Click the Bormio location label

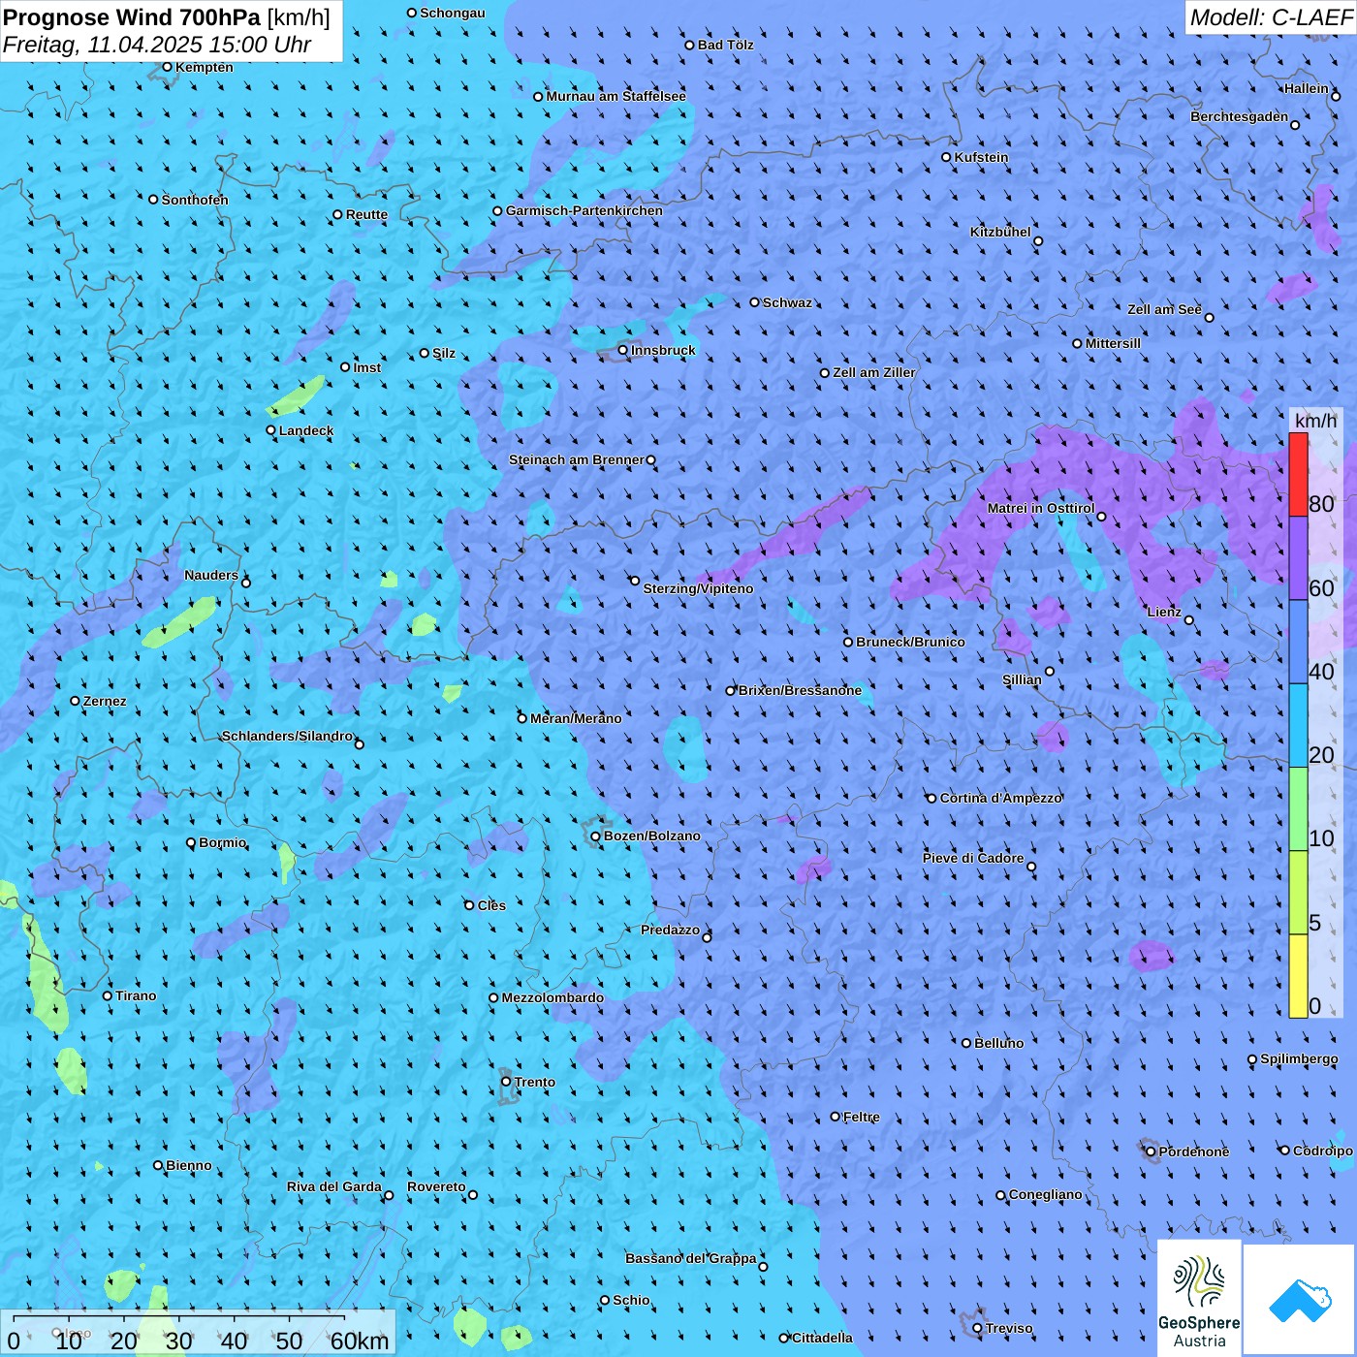(x=222, y=842)
